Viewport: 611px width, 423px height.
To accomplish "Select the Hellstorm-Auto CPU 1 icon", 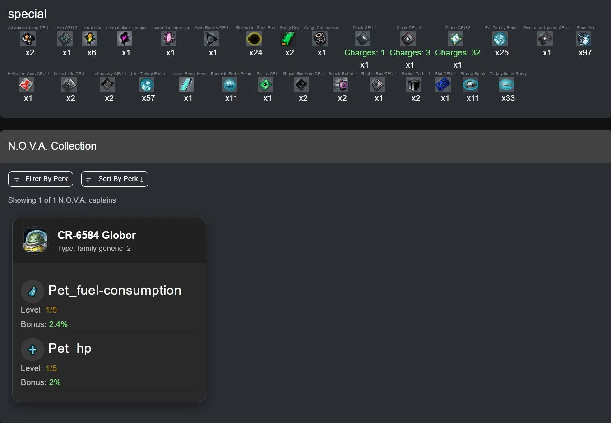I will tap(26, 85).
